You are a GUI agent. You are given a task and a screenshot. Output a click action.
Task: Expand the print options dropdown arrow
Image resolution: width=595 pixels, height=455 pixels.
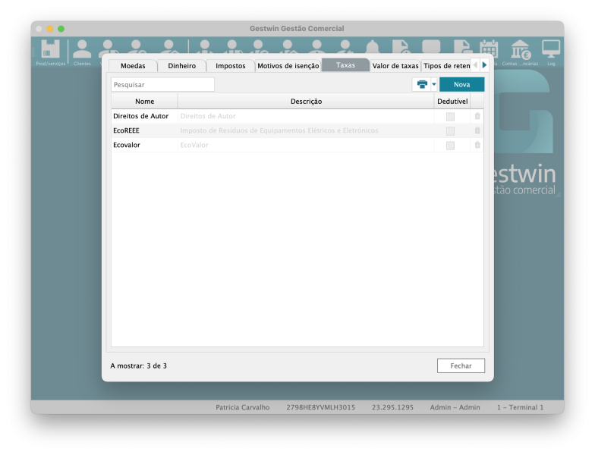434,85
